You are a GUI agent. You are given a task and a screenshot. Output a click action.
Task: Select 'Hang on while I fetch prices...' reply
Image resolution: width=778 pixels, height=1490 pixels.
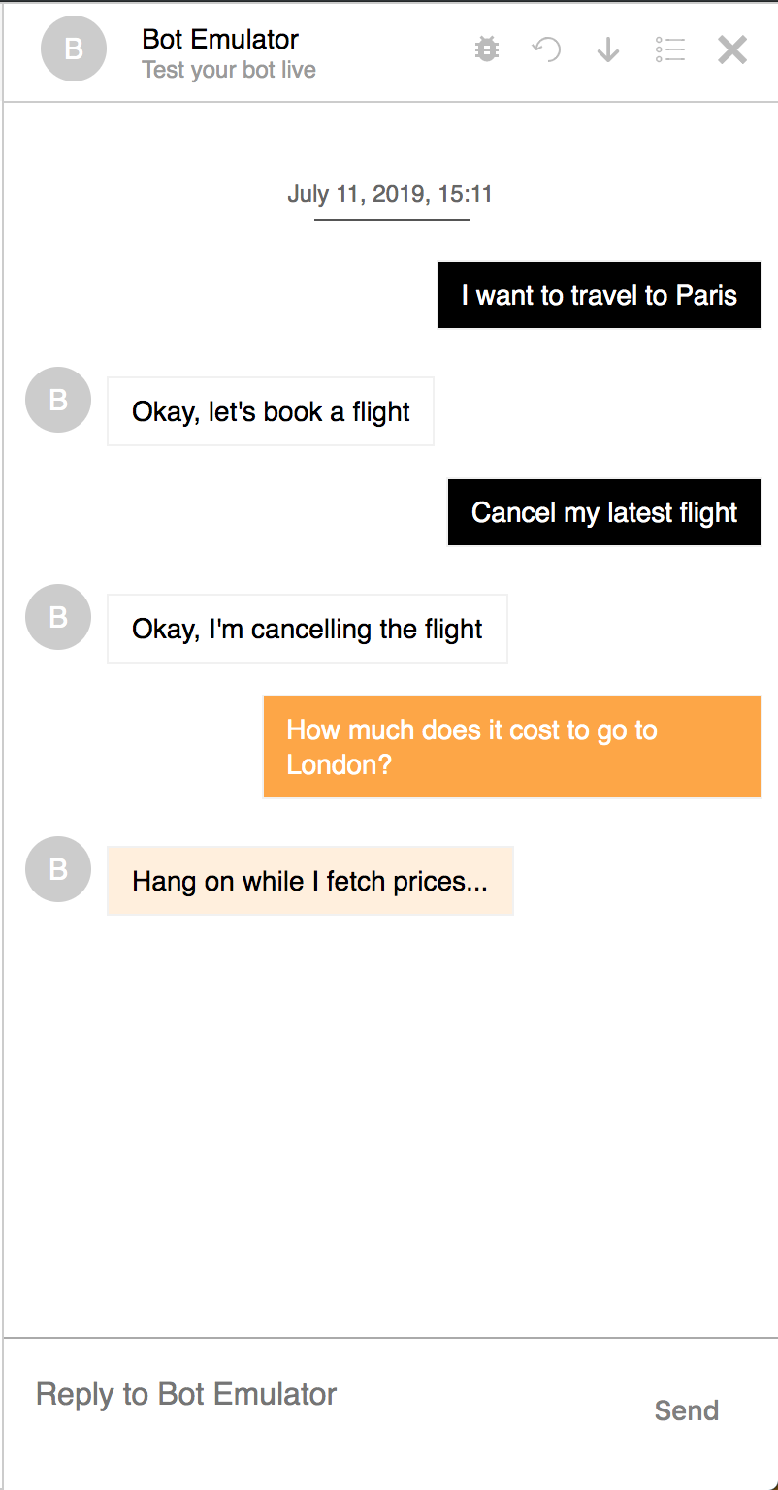point(310,881)
